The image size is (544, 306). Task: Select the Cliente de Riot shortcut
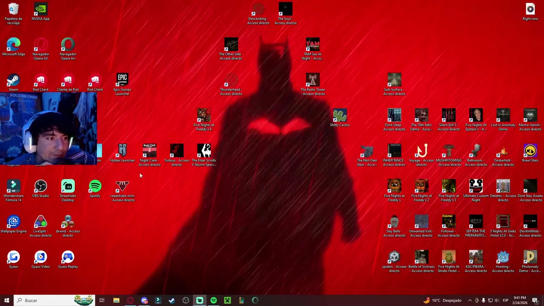[x=68, y=82]
